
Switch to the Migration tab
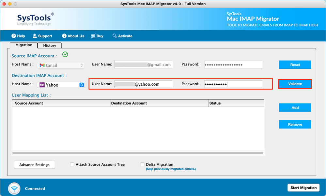tap(24, 45)
